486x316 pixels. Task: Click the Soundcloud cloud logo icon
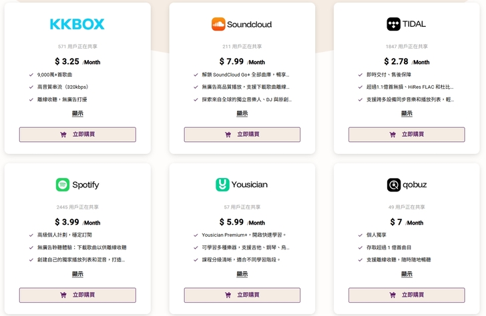point(218,25)
